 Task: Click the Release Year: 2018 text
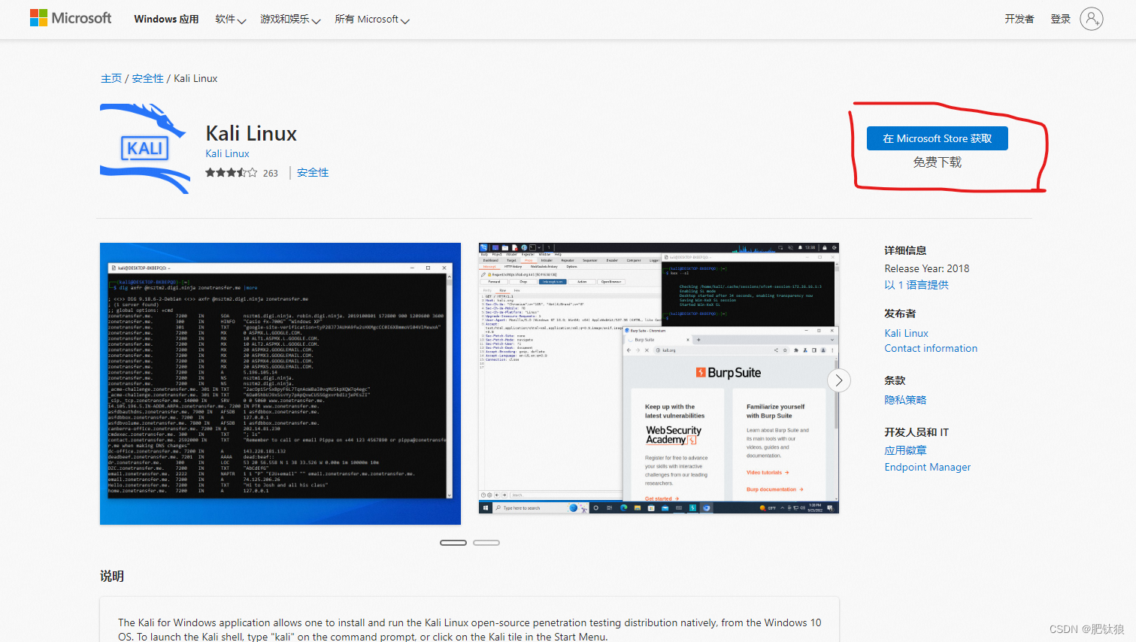[x=926, y=268]
